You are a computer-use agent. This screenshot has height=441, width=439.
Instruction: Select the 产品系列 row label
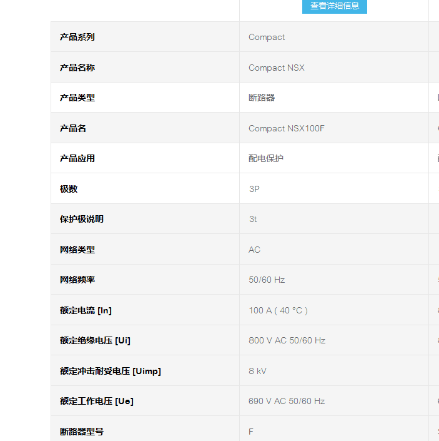(77, 37)
